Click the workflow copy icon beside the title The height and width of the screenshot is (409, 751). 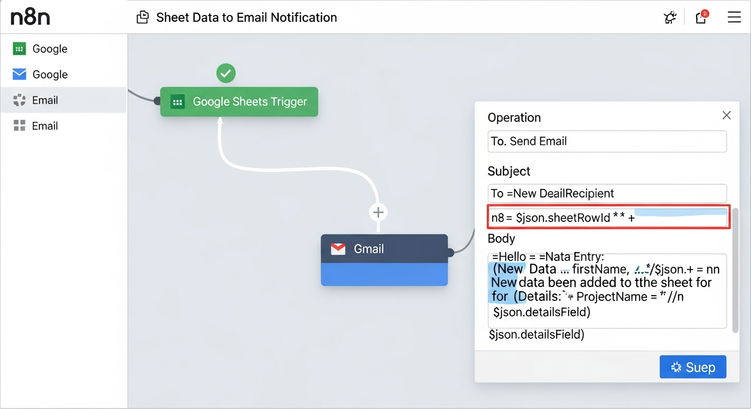pyautogui.click(x=142, y=17)
